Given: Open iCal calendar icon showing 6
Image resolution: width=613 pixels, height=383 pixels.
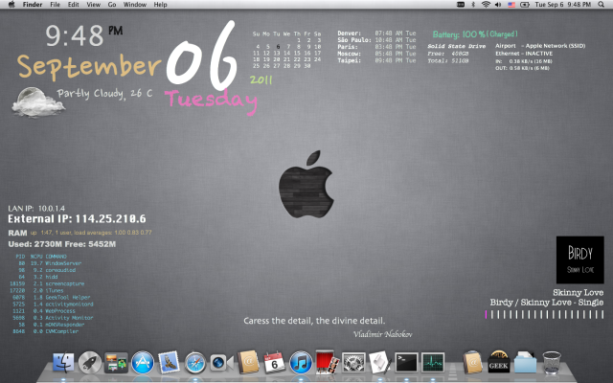Looking at the screenshot, I should [274, 363].
